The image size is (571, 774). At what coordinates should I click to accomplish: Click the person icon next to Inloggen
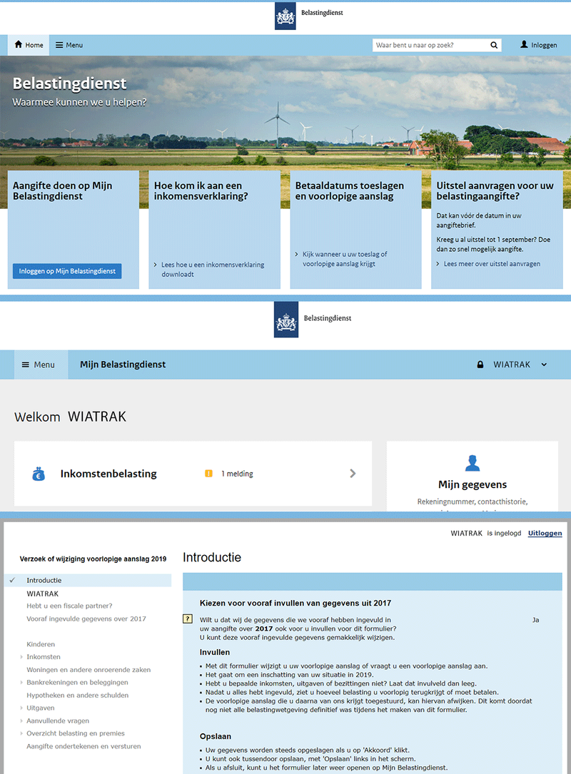point(523,45)
